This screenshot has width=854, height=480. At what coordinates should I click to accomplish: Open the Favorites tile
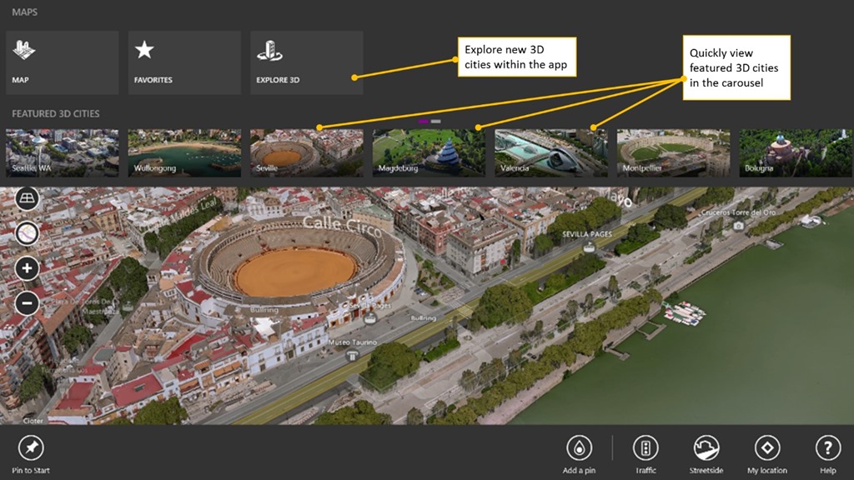point(184,62)
